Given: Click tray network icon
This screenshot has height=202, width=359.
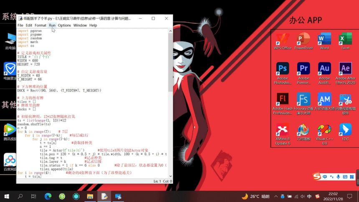Looking at the screenshot, I should 296,196.
